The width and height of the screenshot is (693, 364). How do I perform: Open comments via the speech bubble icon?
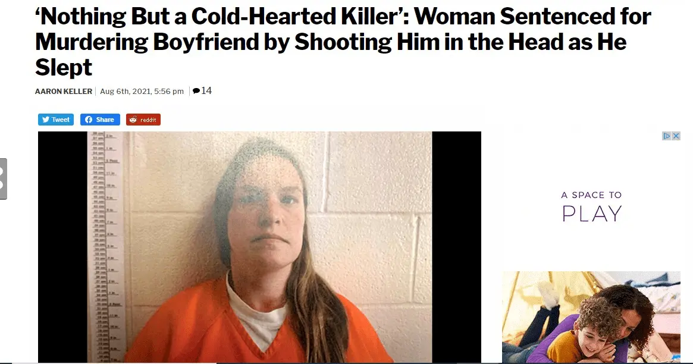click(196, 91)
